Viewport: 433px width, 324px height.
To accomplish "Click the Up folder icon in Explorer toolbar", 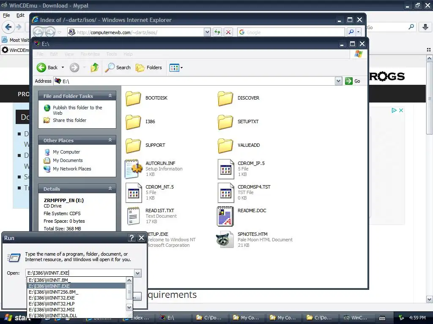I will (x=94, y=67).
